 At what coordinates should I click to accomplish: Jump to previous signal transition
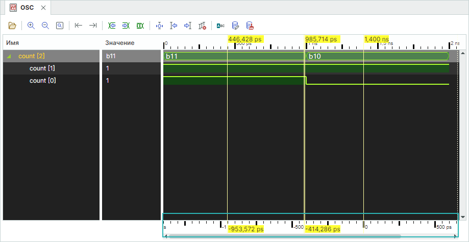coord(112,26)
